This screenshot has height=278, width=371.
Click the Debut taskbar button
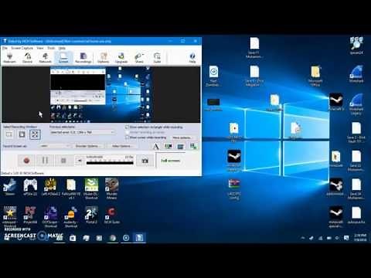tap(139, 238)
